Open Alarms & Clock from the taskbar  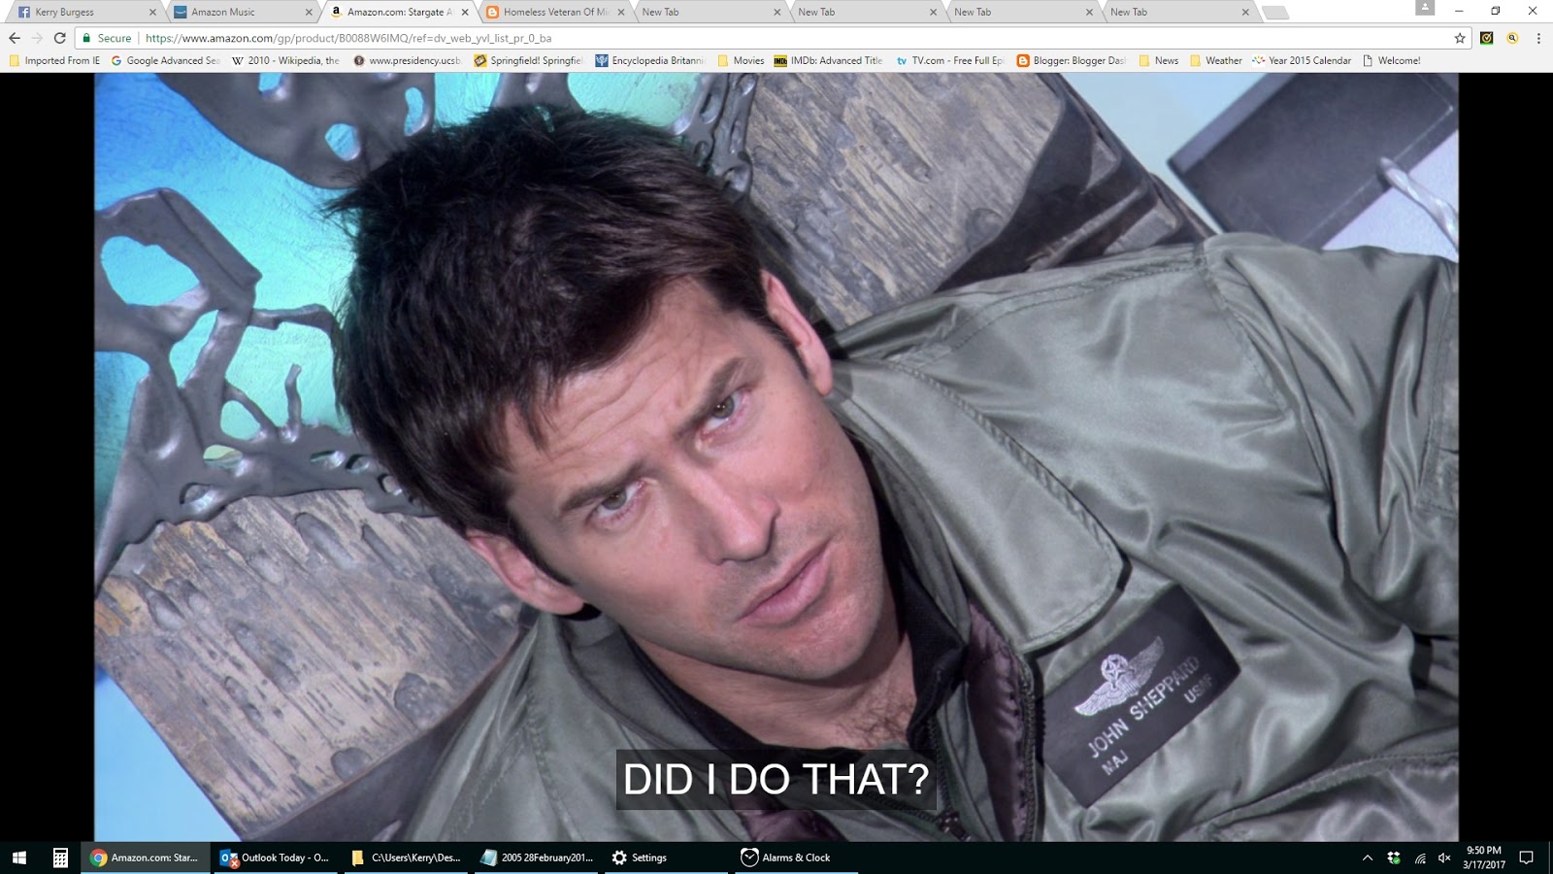pos(796,857)
